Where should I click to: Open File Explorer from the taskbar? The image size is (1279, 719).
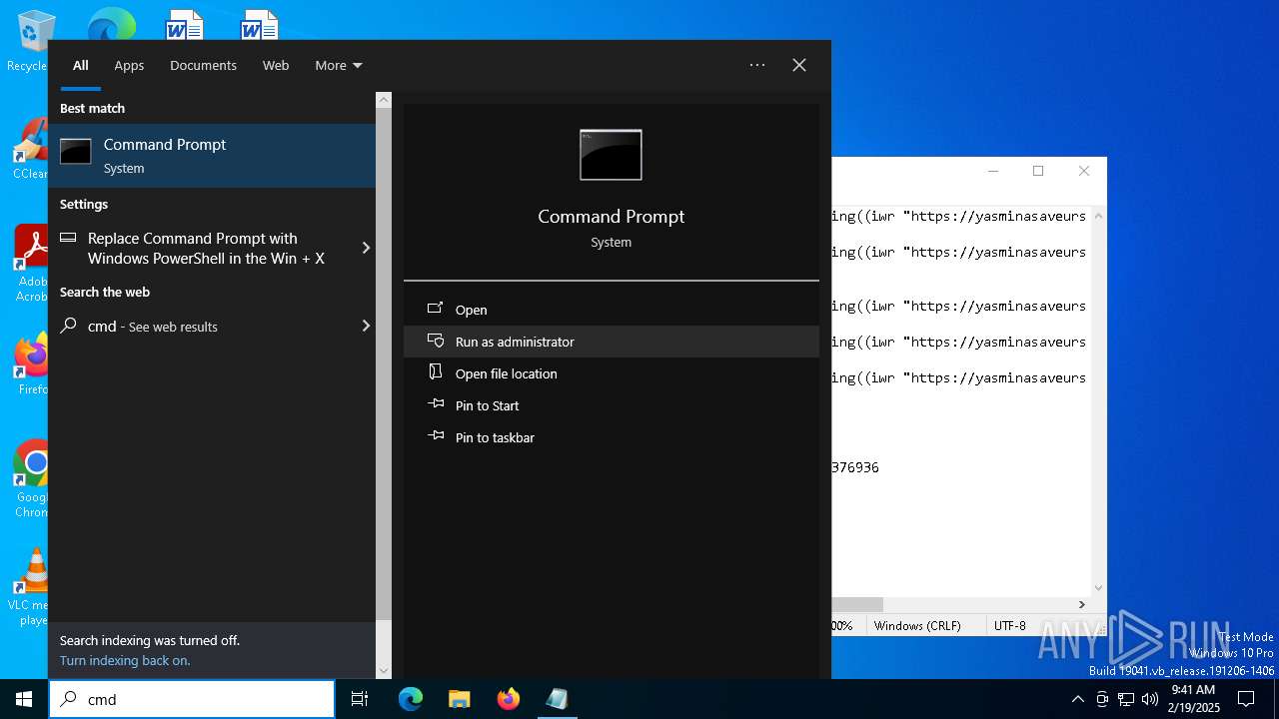pos(459,699)
